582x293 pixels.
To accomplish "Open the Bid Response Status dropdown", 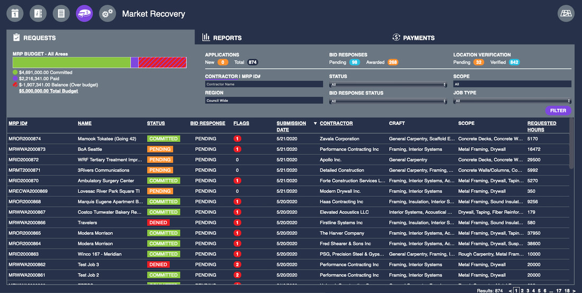I will [x=388, y=101].
